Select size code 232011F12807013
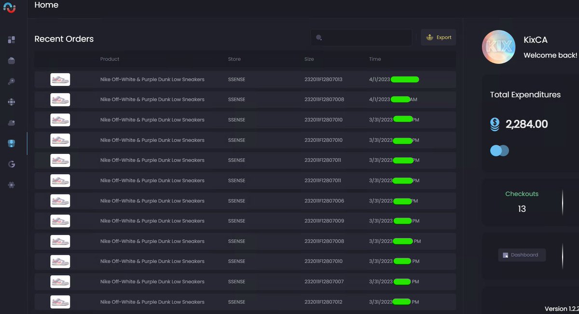The width and height of the screenshot is (579, 314). [323, 80]
